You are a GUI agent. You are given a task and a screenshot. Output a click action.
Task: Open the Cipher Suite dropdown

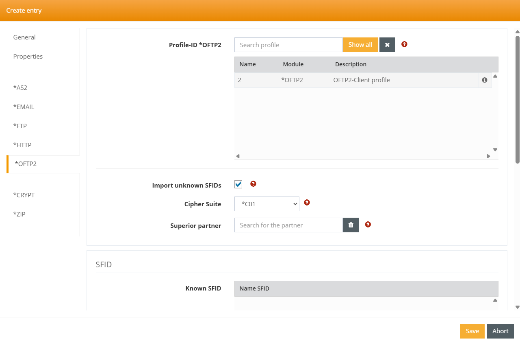pyautogui.click(x=267, y=204)
